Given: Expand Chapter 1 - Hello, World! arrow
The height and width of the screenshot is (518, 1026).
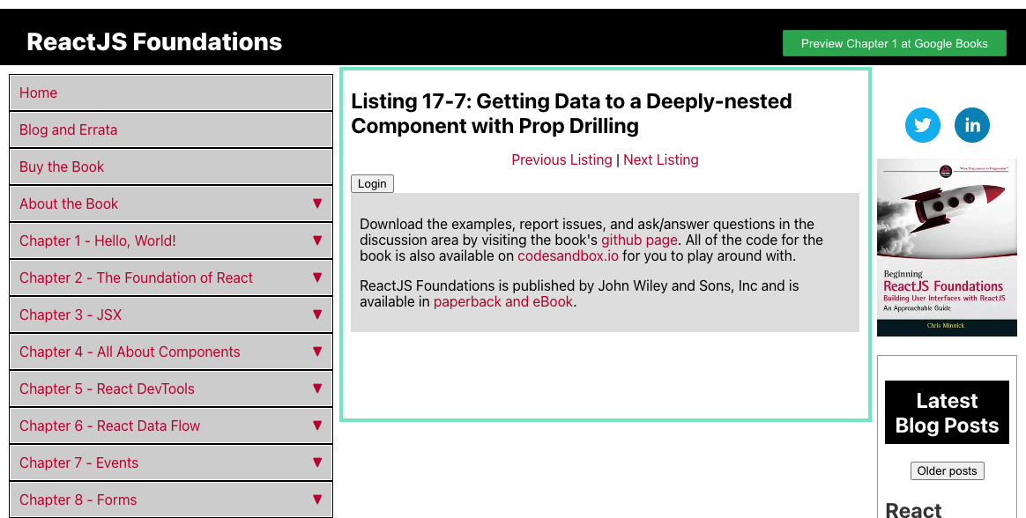Looking at the screenshot, I should coord(317,240).
